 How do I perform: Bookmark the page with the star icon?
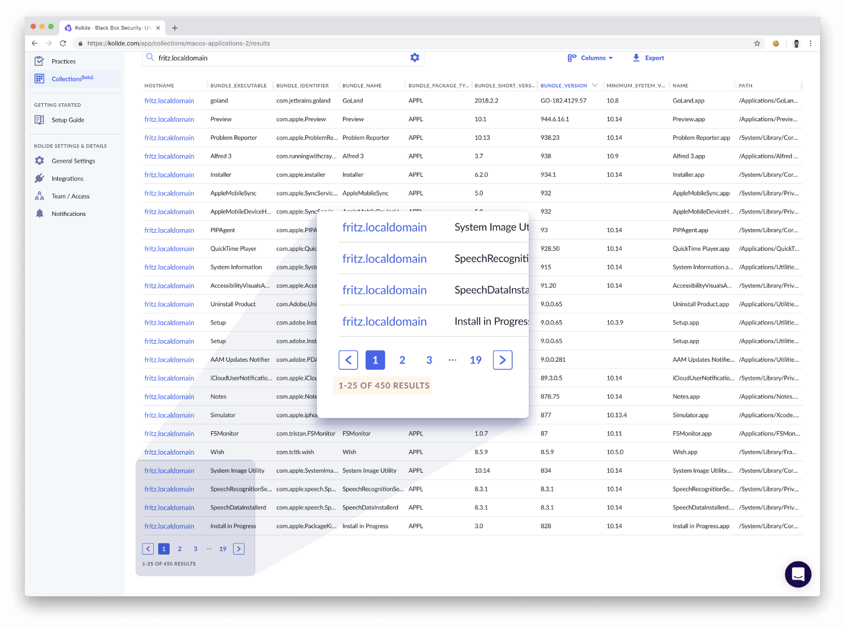[757, 43]
